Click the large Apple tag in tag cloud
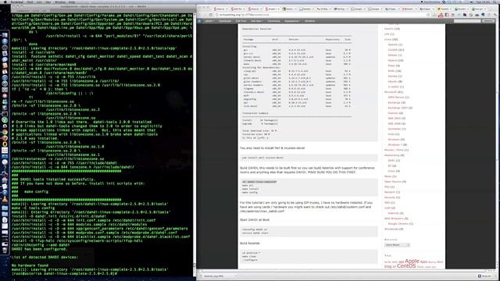 (x=412, y=261)
